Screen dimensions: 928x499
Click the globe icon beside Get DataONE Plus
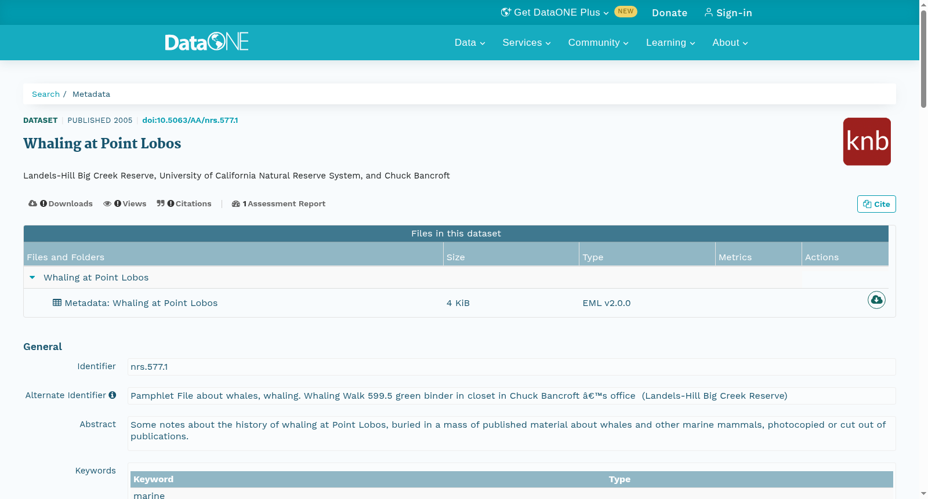click(506, 12)
